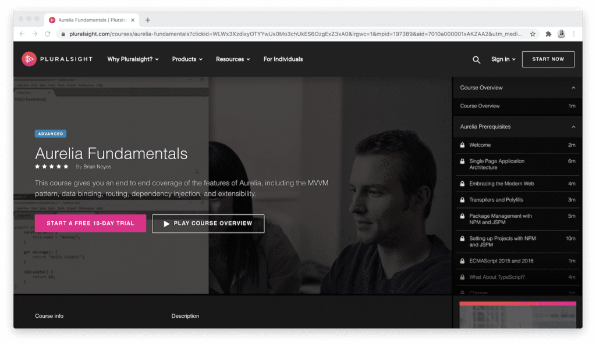Reload the page with refresh icon

(48, 34)
